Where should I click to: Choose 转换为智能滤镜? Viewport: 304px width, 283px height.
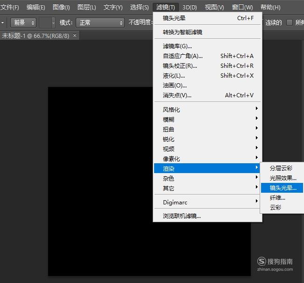tap(207, 32)
